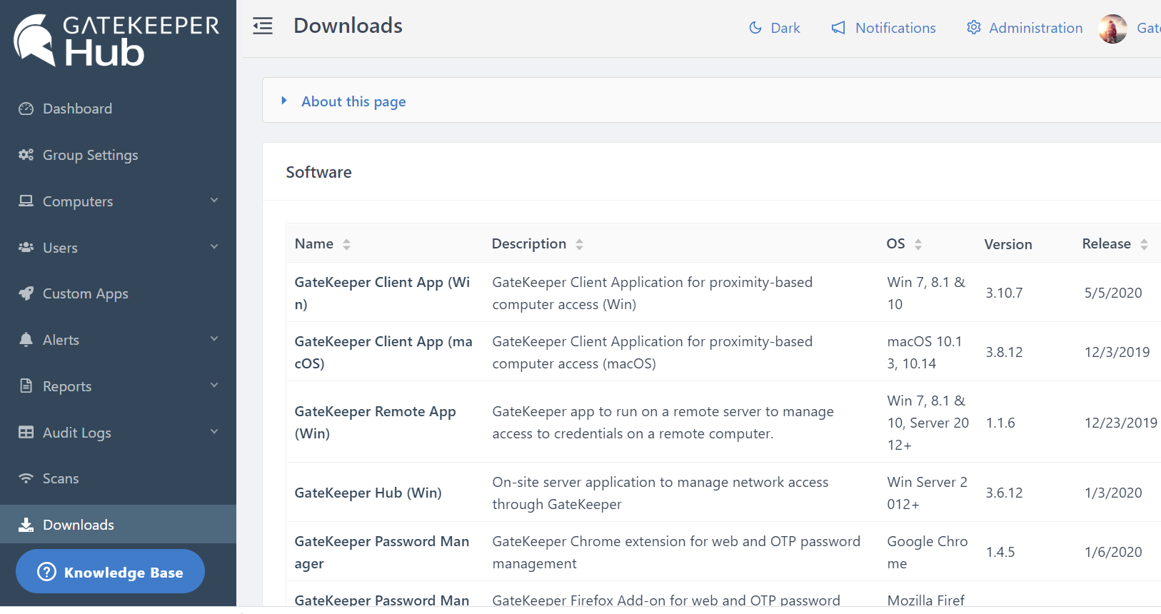Open the Users sidebar menu
The width and height of the screenshot is (1161, 614).
pyautogui.click(x=61, y=248)
